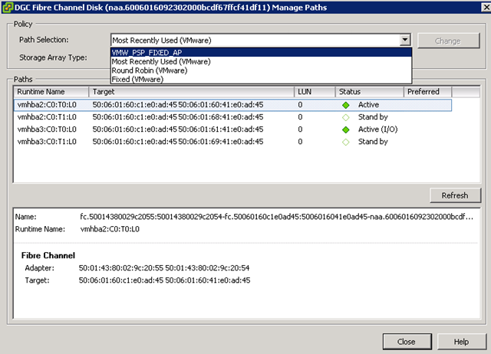The width and height of the screenshot is (491, 354).
Task: Click the full path Name value starting fc.50014380029c2055
Action: click(276, 216)
